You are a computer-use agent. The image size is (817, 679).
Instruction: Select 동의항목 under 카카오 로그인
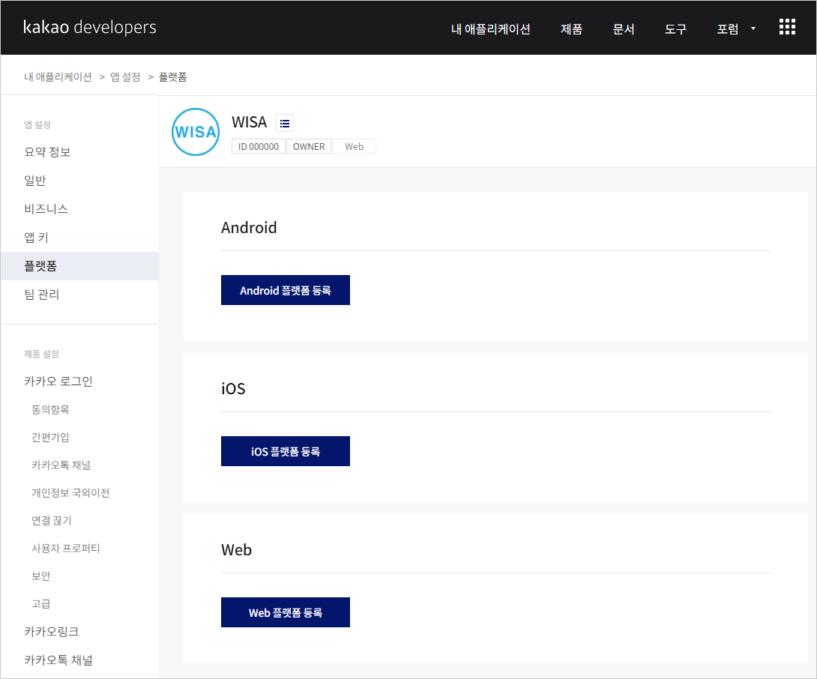point(50,410)
